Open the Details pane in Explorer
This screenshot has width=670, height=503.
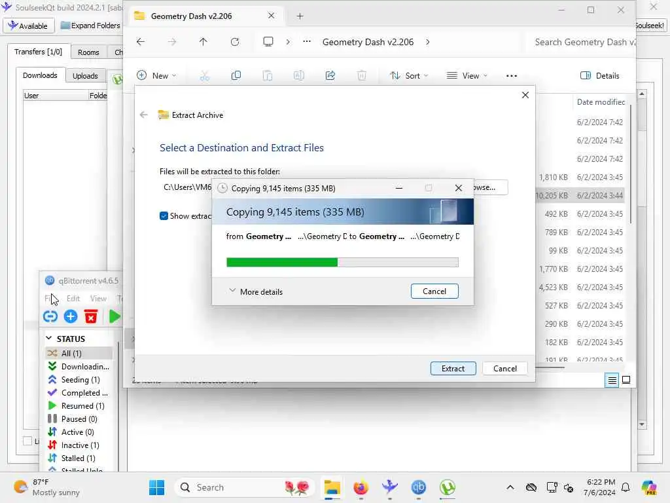click(599, 76)
